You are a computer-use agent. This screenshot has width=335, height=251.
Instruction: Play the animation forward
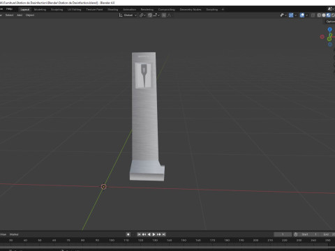pyautogui.click(x=154, y=234)
